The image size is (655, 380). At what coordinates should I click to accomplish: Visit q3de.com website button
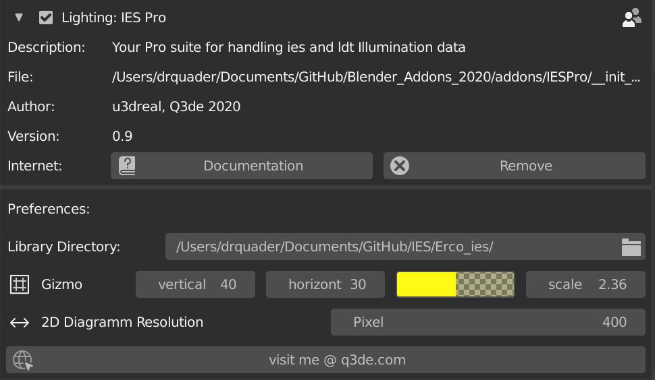click(326, 360)
